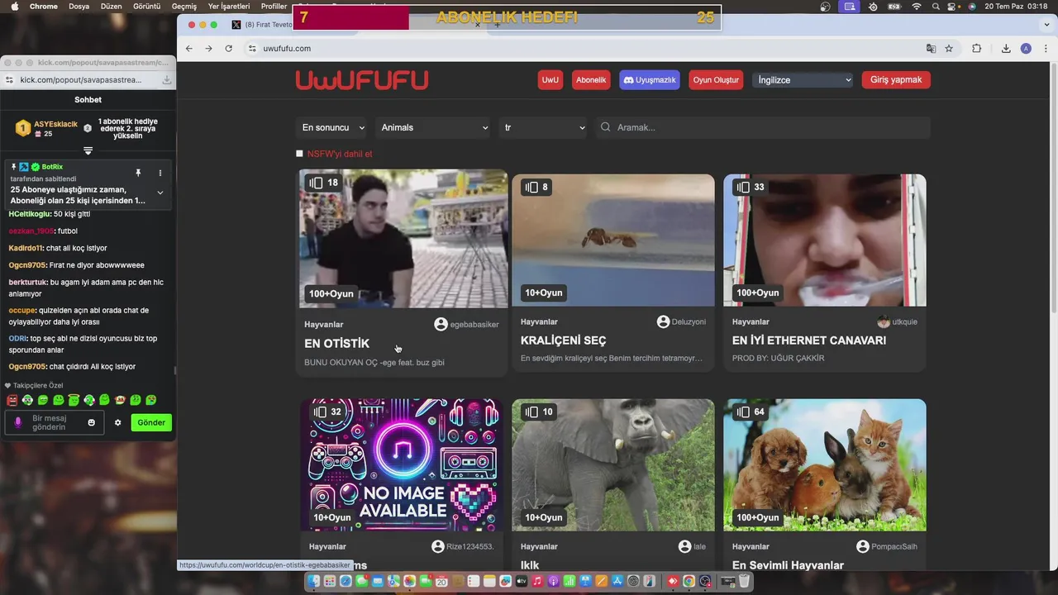Open the Chrome downloads icon
Screen dimensions: 1058x595
click(1006, 49)
